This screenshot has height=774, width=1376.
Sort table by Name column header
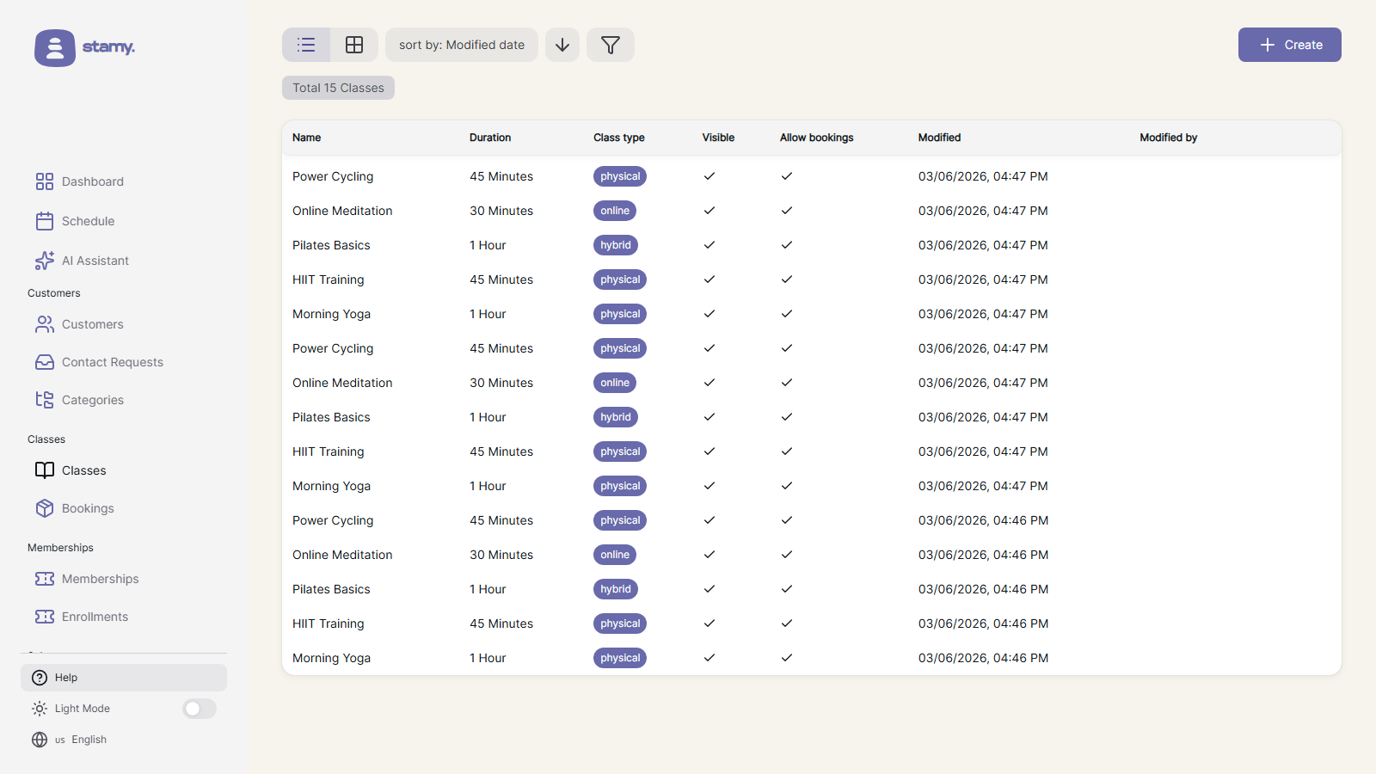(307, 138)
